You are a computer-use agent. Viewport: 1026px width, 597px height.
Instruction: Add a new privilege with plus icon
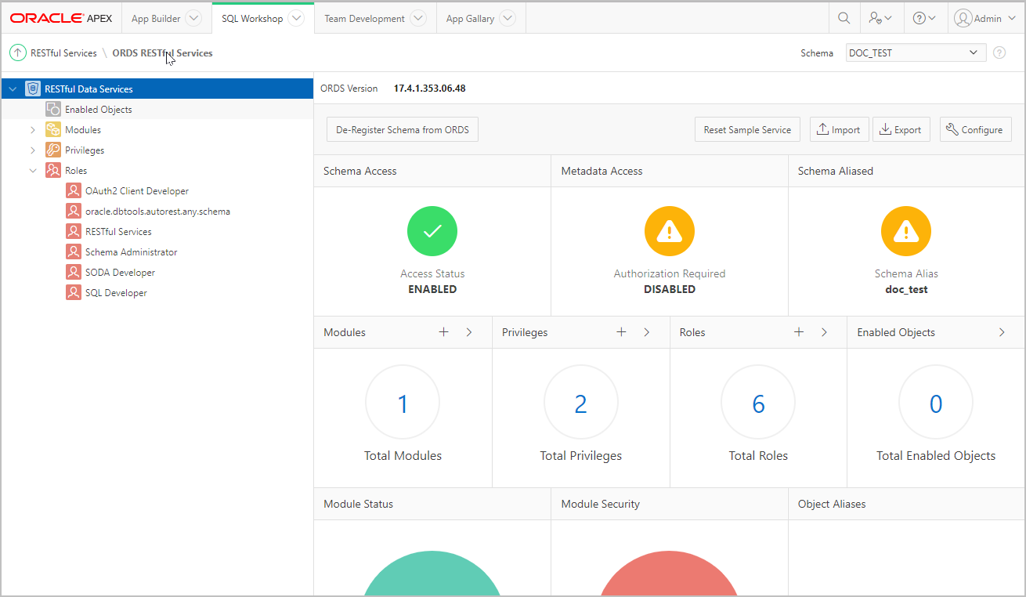621,332
